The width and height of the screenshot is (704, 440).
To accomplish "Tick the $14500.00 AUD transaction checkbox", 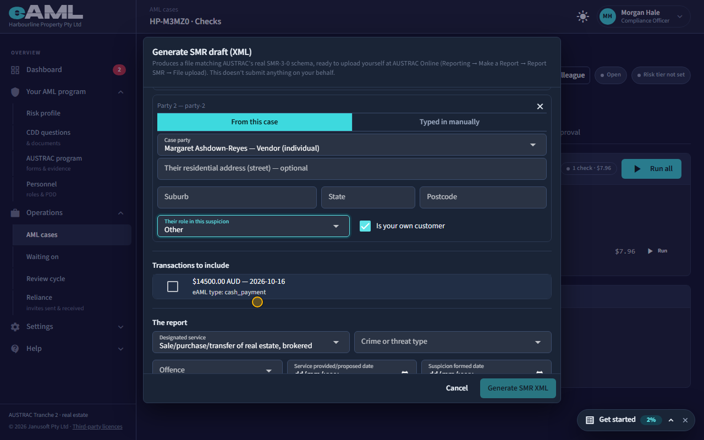I will [x=173, y=287].
